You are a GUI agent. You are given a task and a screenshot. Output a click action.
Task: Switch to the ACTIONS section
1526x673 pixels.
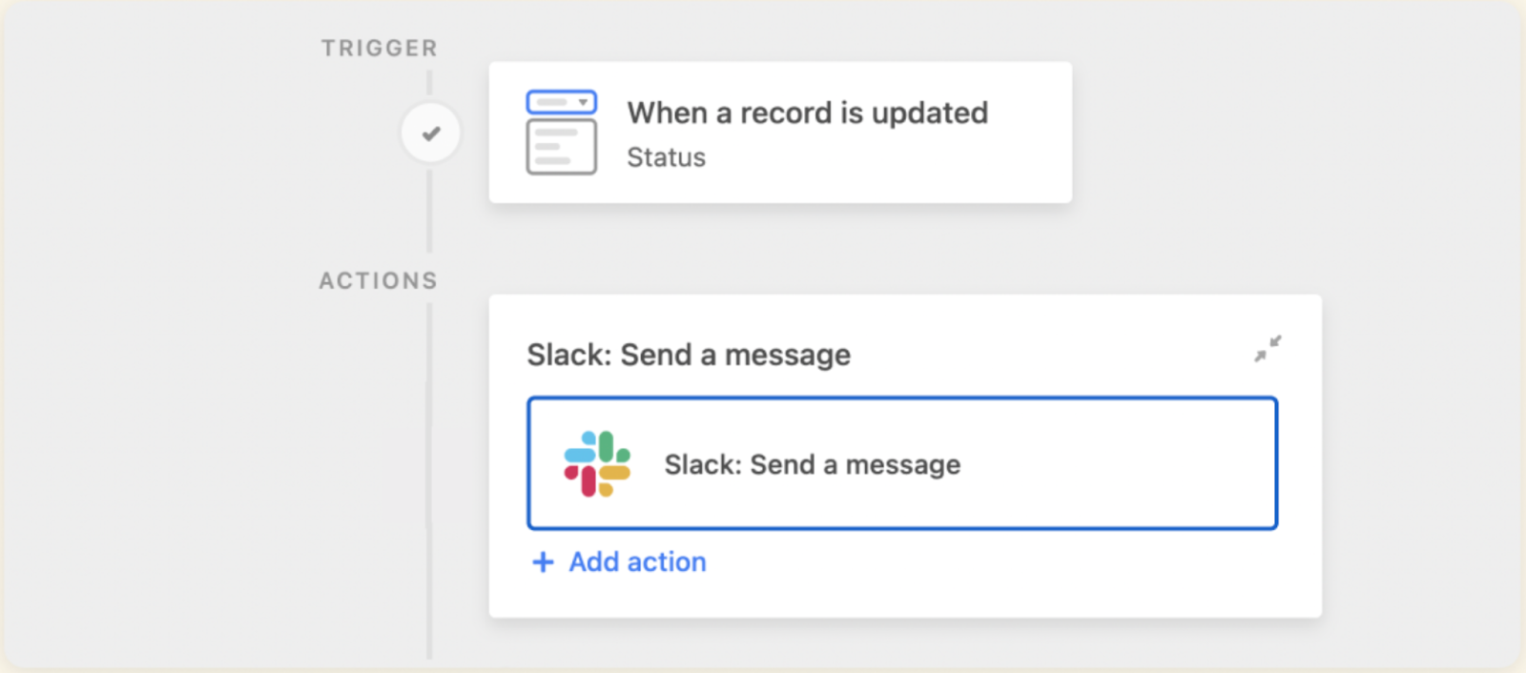[378, 279]
